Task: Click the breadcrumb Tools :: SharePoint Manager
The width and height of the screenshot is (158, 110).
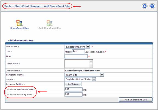Action: pyautogui.click(x=22, y=6)
